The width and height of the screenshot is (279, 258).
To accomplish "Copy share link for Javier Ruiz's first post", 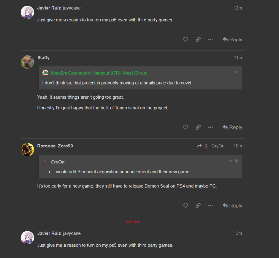I will coord(198,40).
